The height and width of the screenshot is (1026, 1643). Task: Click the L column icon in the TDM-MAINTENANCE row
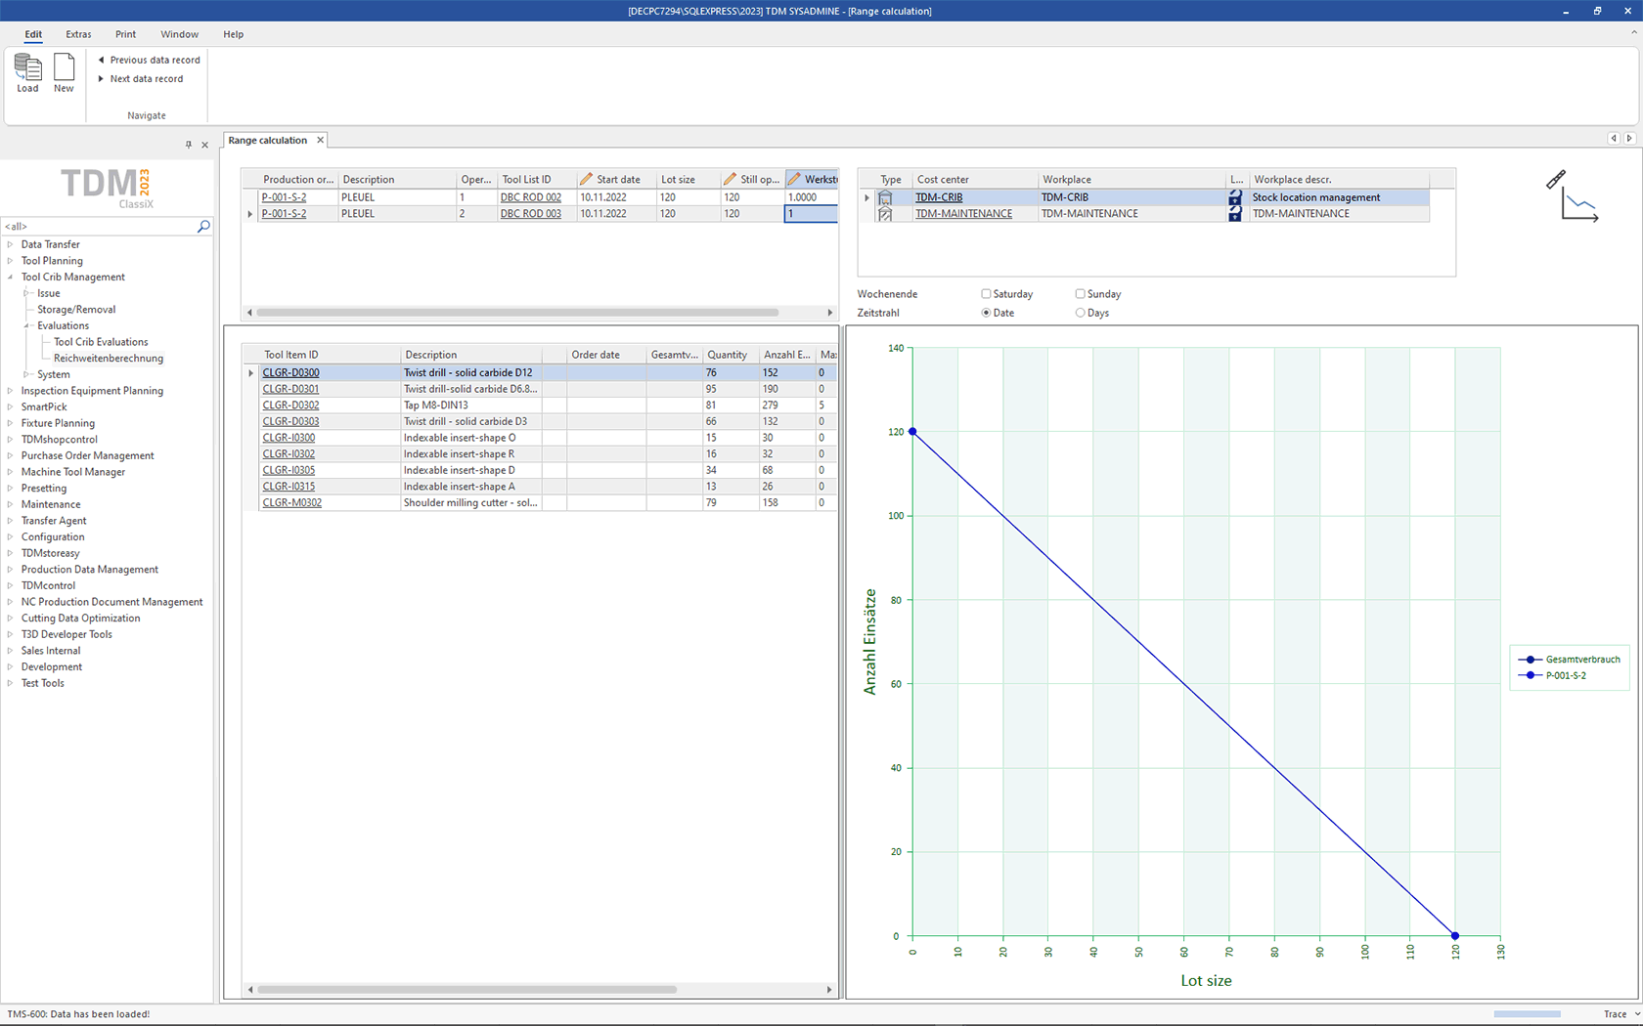1235,214
